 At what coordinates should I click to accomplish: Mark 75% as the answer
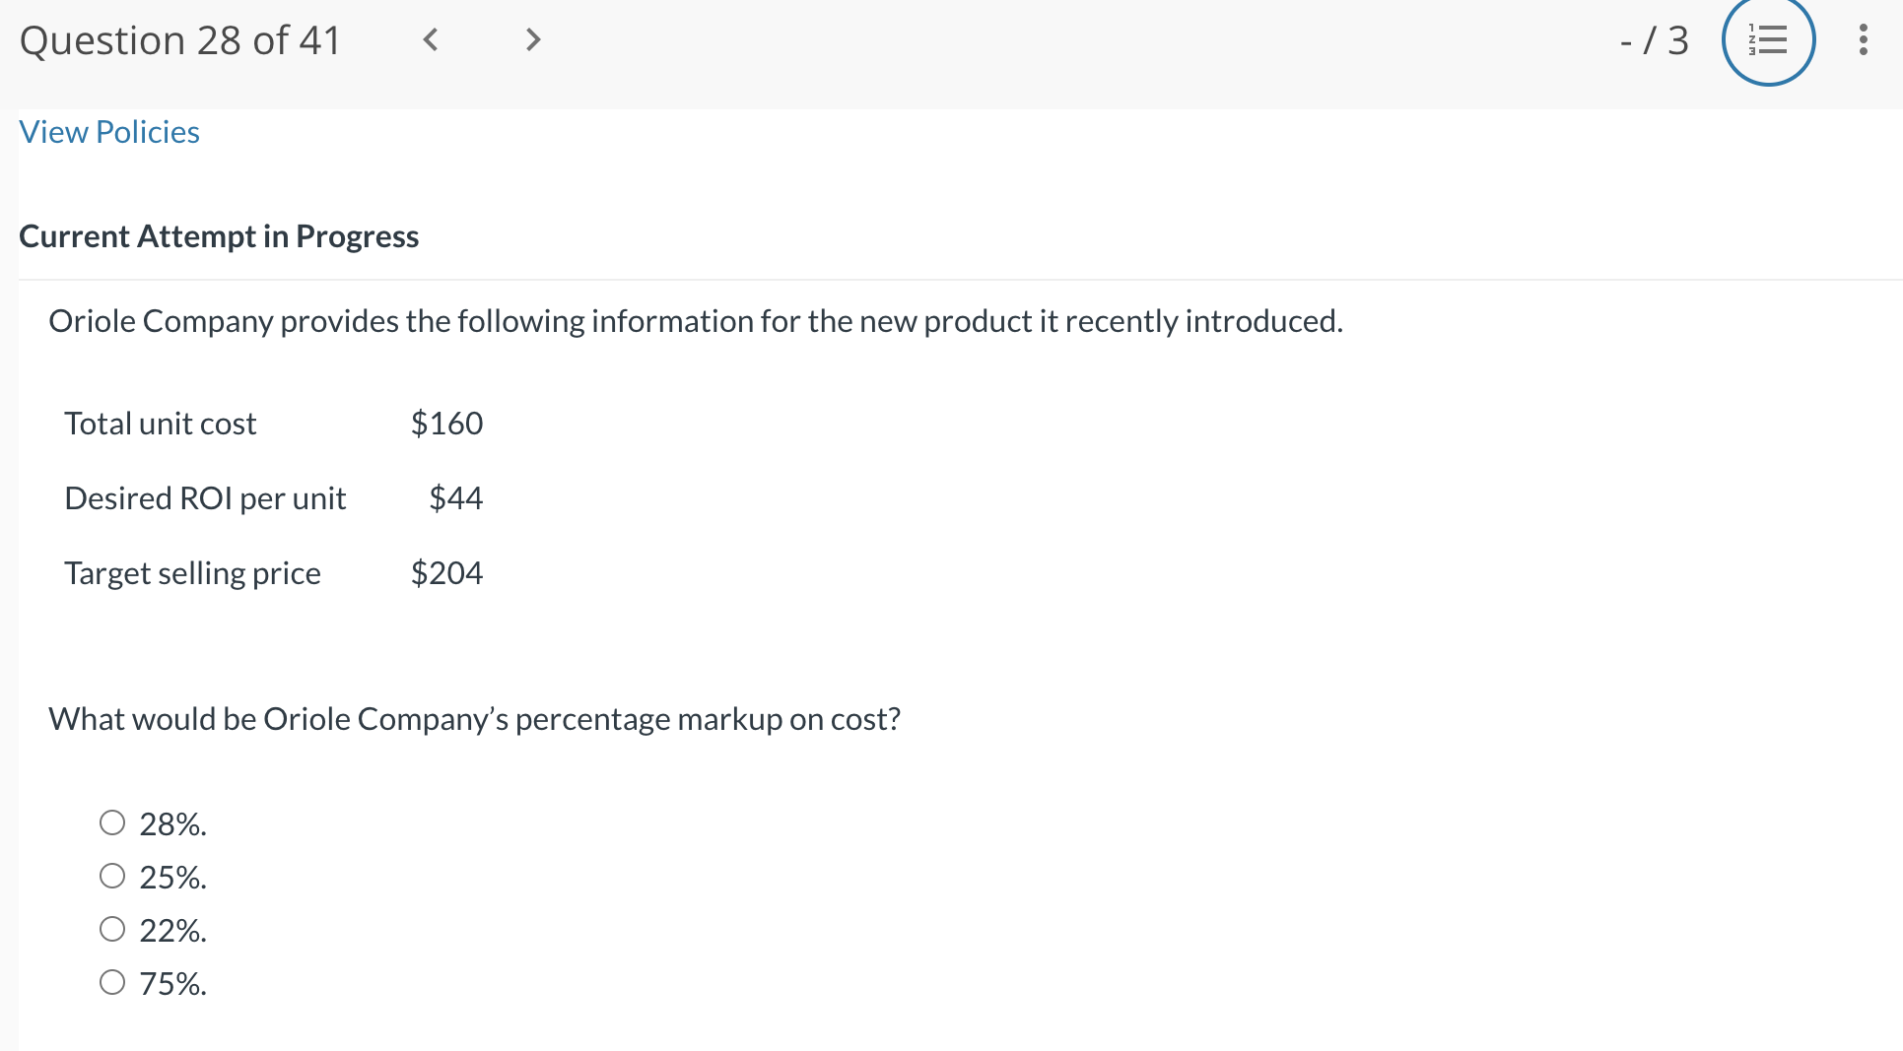(112, 982)
